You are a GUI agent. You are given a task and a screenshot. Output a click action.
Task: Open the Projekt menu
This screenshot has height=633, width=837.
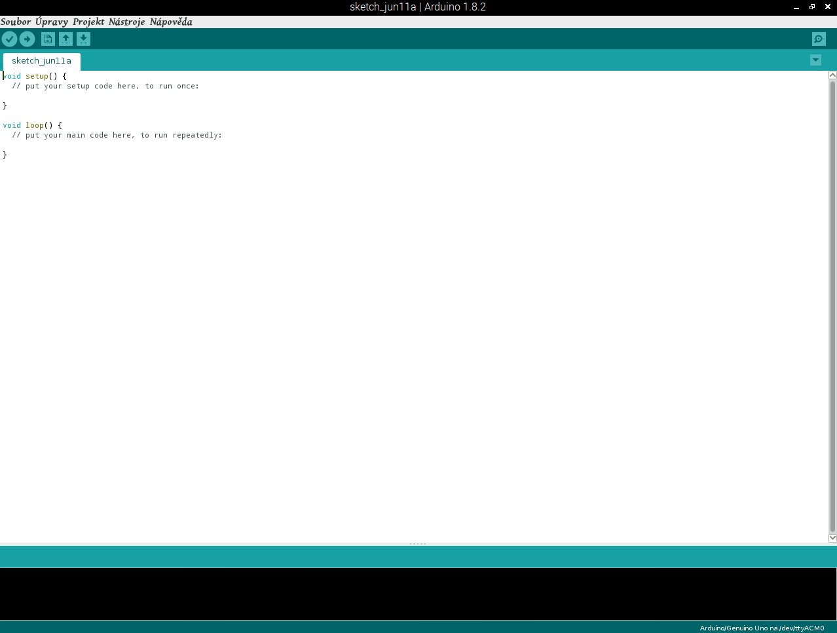(x=88, y=22)
